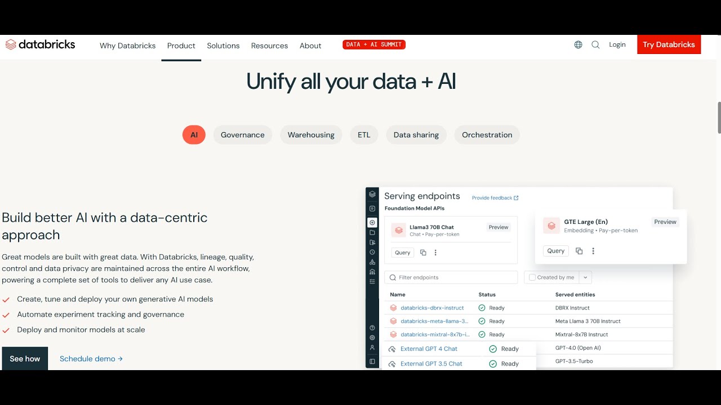Click the user profile icon in sidebar
Screen dimensions: 721x405
pyautogui.click(x=372, y=347)
